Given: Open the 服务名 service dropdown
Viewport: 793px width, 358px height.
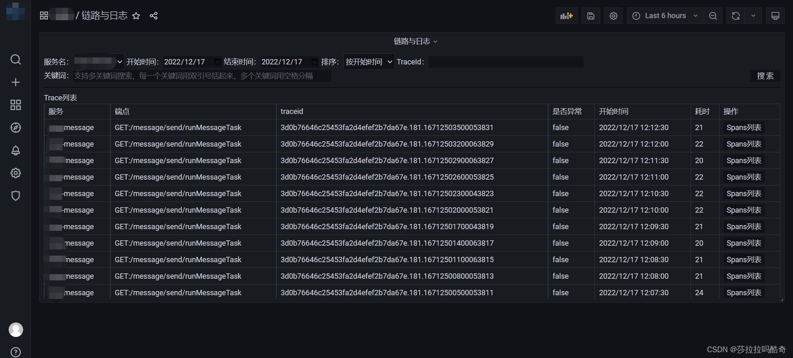Looking at the screenshot, I should 98,62.
